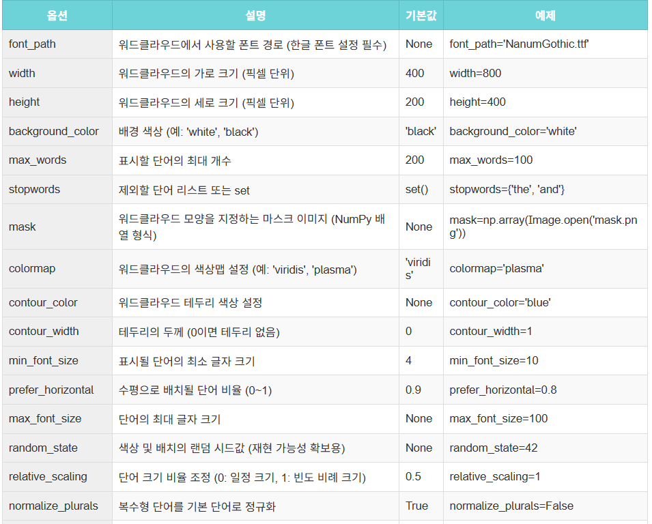The height and width of the screenshot is (524, 652).
Task: Click description 워드클라우드 테두리 색상 설정
Action: click(x=190, y=302)
